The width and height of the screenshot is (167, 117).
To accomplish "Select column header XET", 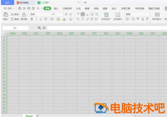I will [94, 34].
